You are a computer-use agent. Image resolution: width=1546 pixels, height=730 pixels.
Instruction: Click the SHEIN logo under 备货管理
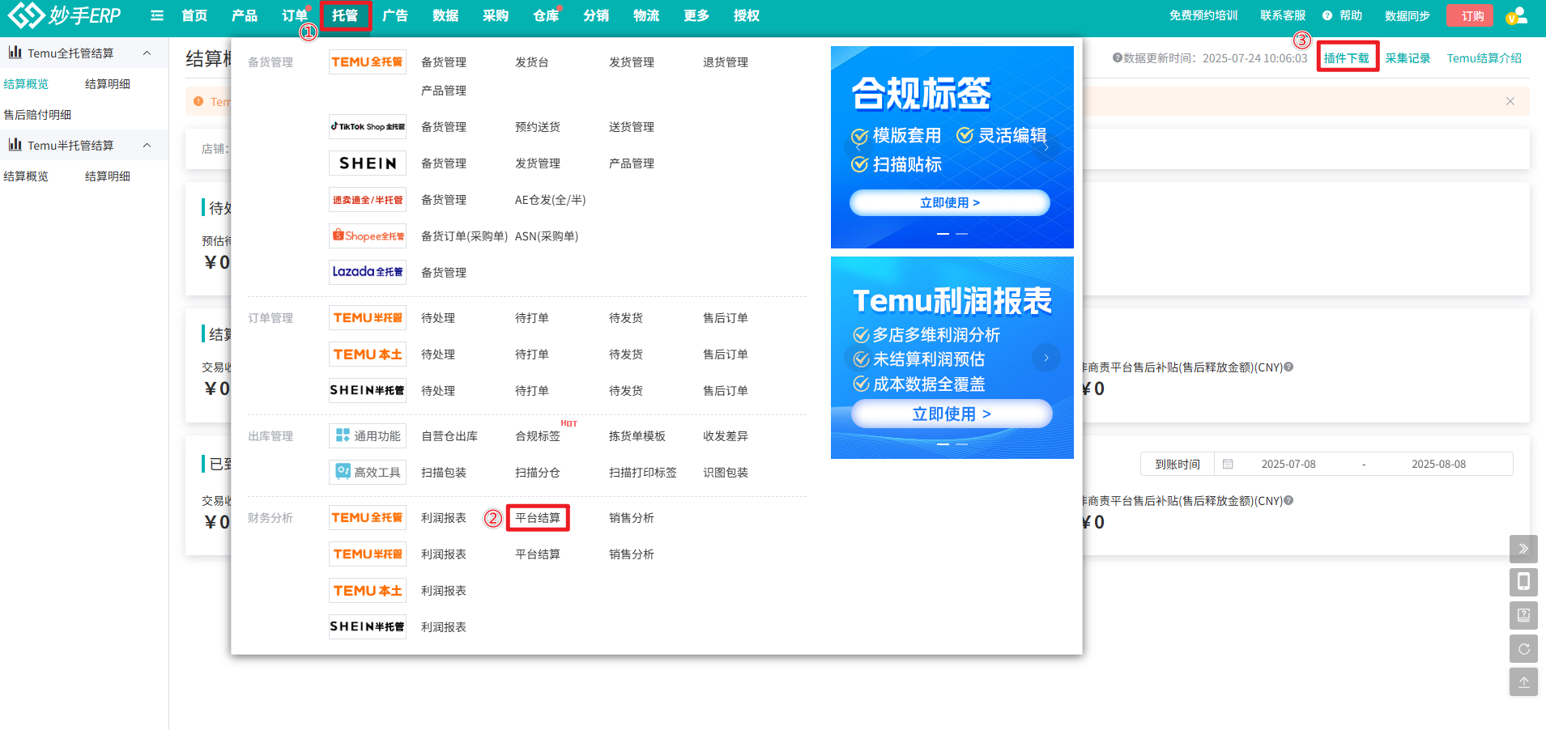pyautogui.click(x=367, y=163)
